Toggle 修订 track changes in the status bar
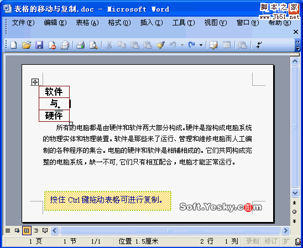Image resolution: width=303 pixels, height=248 pixels. pos(271,241)
